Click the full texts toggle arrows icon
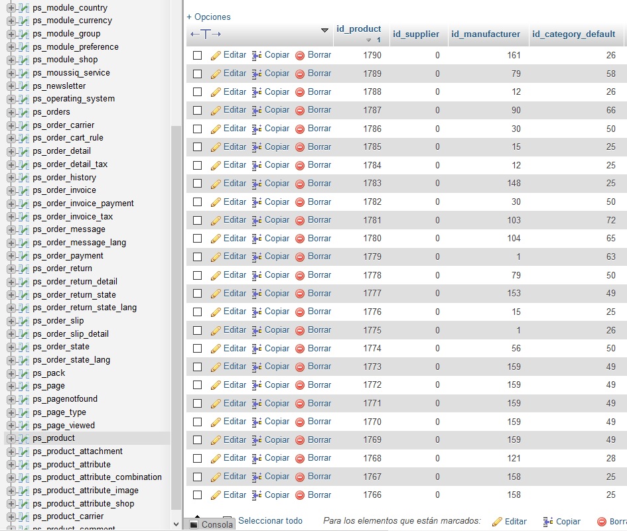 click(206, 34)
